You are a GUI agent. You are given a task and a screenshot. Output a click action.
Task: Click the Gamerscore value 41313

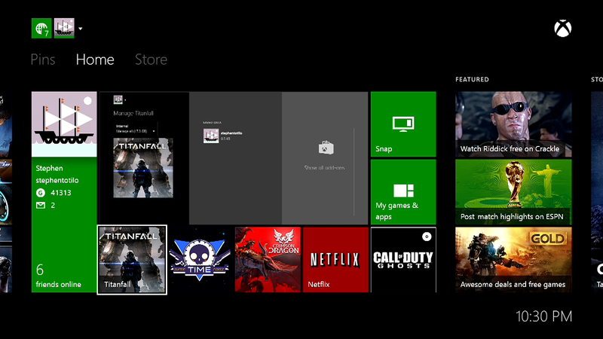click(x=61, y=193)
